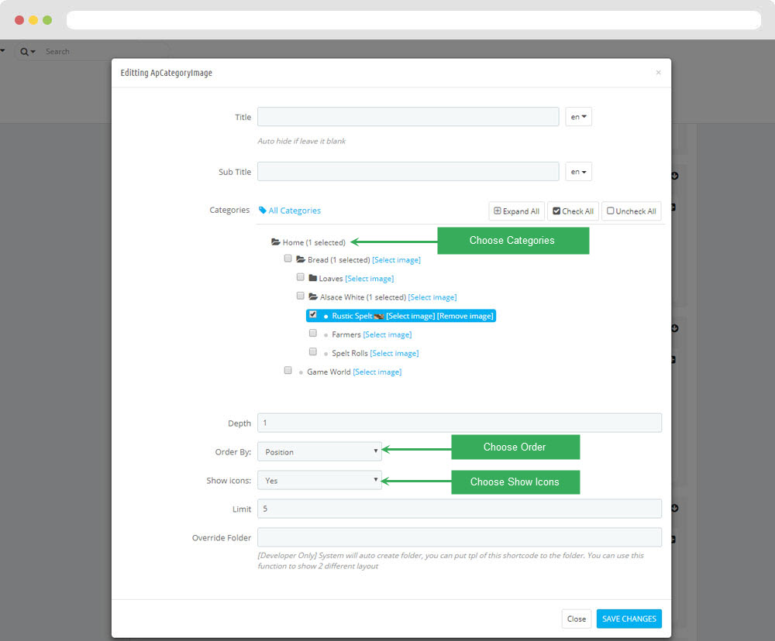The height and width of the screenshot is (641, 775).
Task: Click the Loaves folder icon
Action: point(312,279)
